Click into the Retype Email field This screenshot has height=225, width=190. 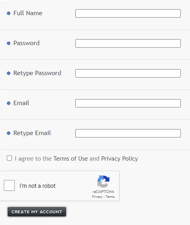(x=128, y=133)
